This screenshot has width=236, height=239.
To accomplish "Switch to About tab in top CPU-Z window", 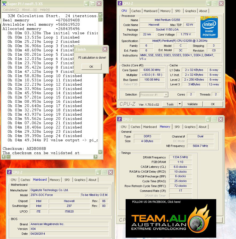I will coord(203,11).
